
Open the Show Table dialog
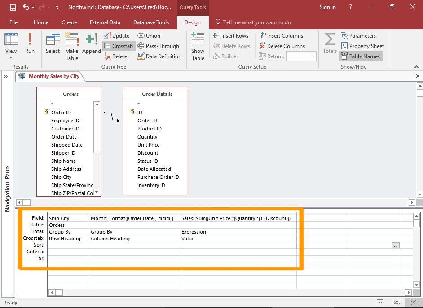[x=198, y=46]
